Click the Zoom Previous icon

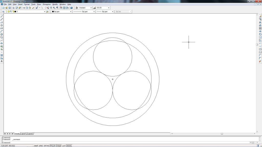click(57, 8)
